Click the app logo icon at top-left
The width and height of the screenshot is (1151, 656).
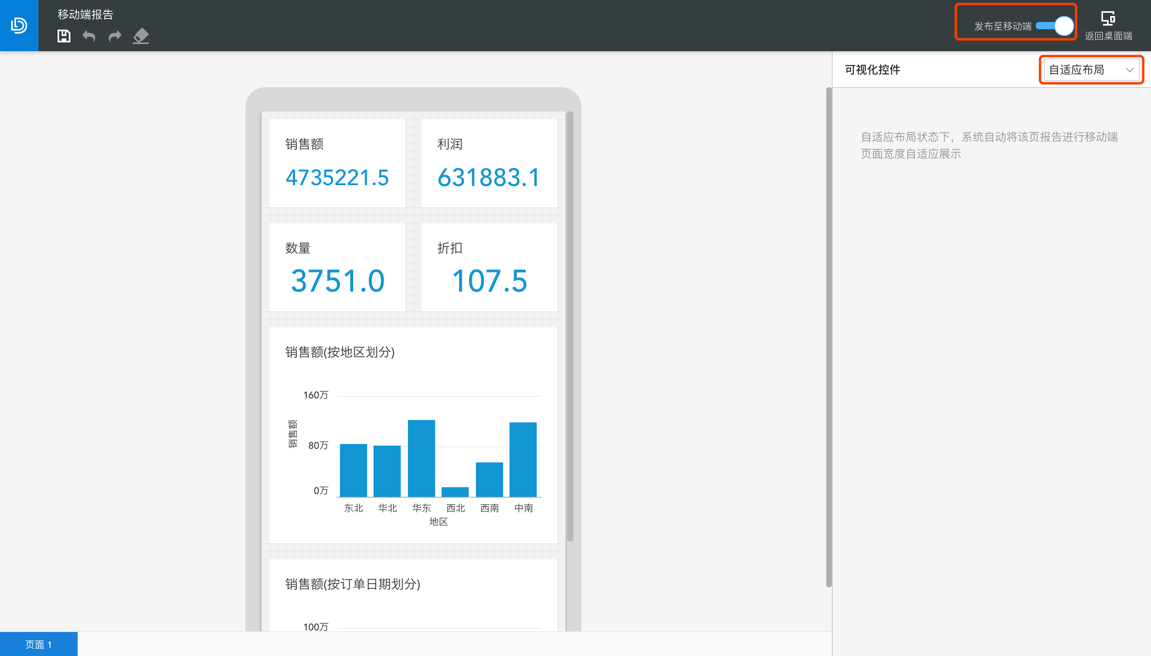pos(19,25)
